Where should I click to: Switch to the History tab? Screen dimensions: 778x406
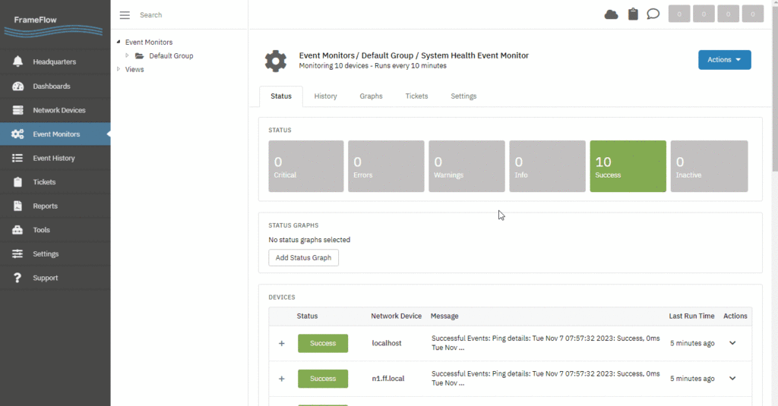pyautogui.click(x=325, y=96)
